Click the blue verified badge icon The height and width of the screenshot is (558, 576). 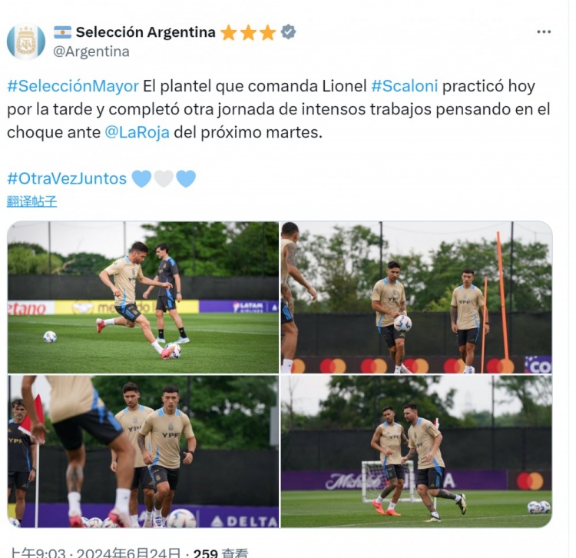coord(288,32)
